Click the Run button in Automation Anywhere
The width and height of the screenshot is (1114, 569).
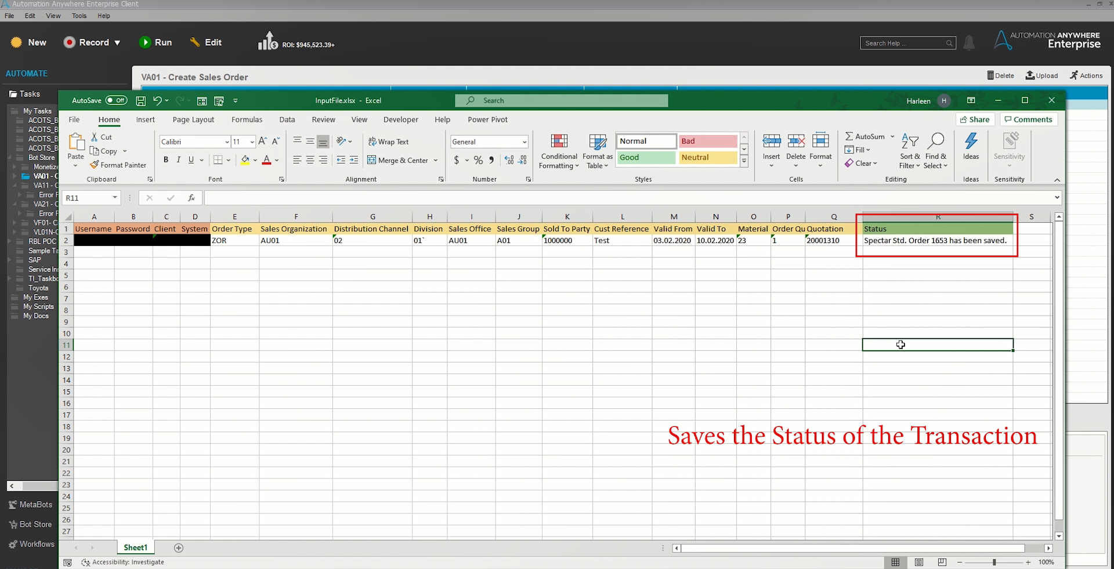pos(155,42)
